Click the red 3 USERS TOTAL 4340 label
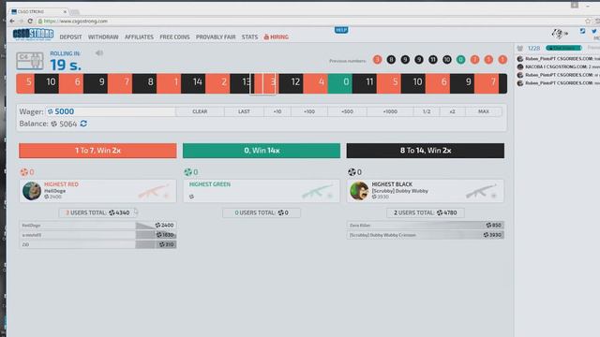Screen dimensions: 600x337 pyautogui.click(x=97, y=212)
